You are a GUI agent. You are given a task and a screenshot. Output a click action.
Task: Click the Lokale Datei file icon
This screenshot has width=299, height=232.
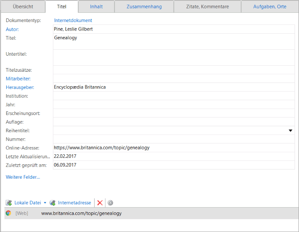coord(9,203)
